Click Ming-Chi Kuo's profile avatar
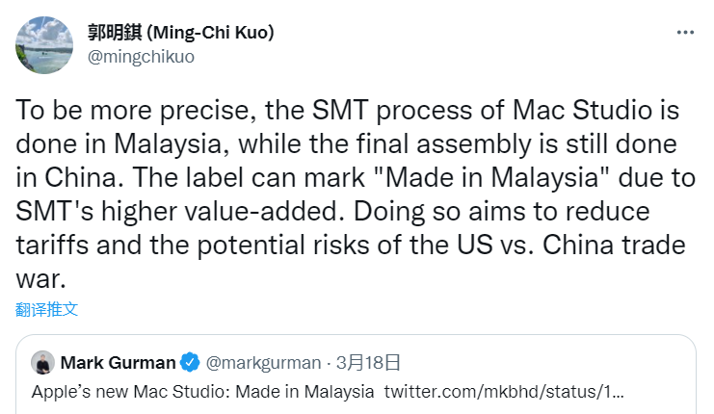Viewport: 714px width, 414px height. pyautogui.click(x=41, y=42)
